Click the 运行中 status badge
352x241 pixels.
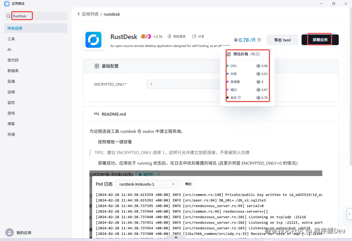[x=148, y=174]
